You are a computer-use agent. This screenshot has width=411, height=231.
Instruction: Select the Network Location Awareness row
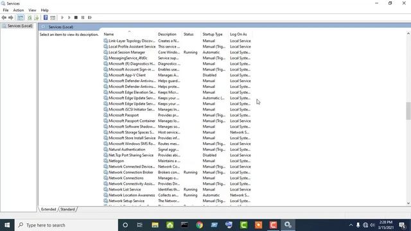pyautogui.click(x=177, y=195)
